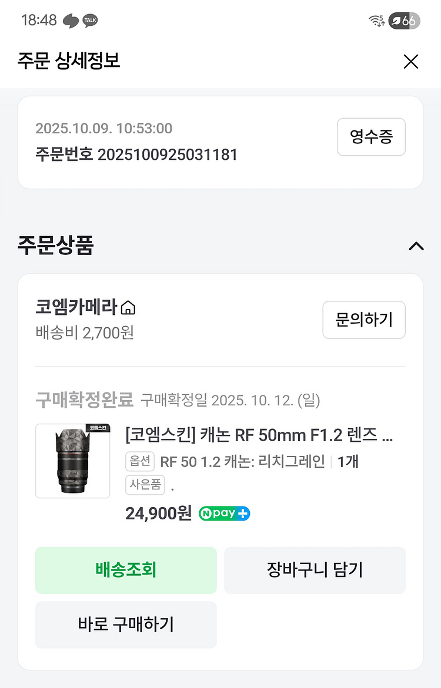
Task: Open the Canon RF 50mm product title
Action: point(259,436)
